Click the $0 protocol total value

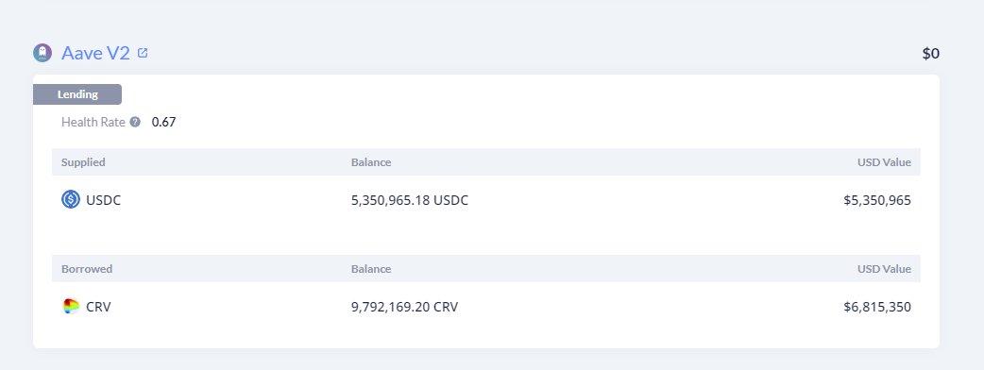(931, 54)
